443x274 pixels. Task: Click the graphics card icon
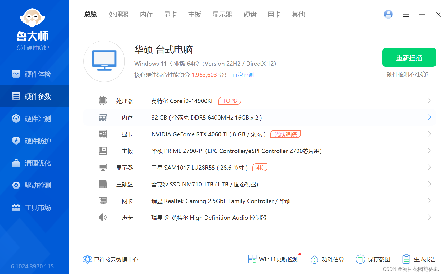(x=103, y=134)
